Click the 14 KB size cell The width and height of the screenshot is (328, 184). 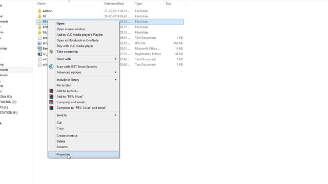click(x=179, y=49)
